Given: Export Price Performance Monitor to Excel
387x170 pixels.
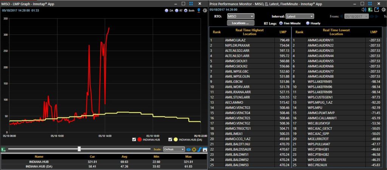Looking at the screenshot, I should point(370,9).
